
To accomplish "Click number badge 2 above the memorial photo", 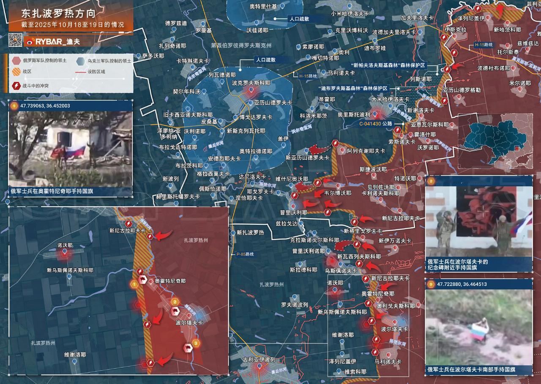I will 431,181.
